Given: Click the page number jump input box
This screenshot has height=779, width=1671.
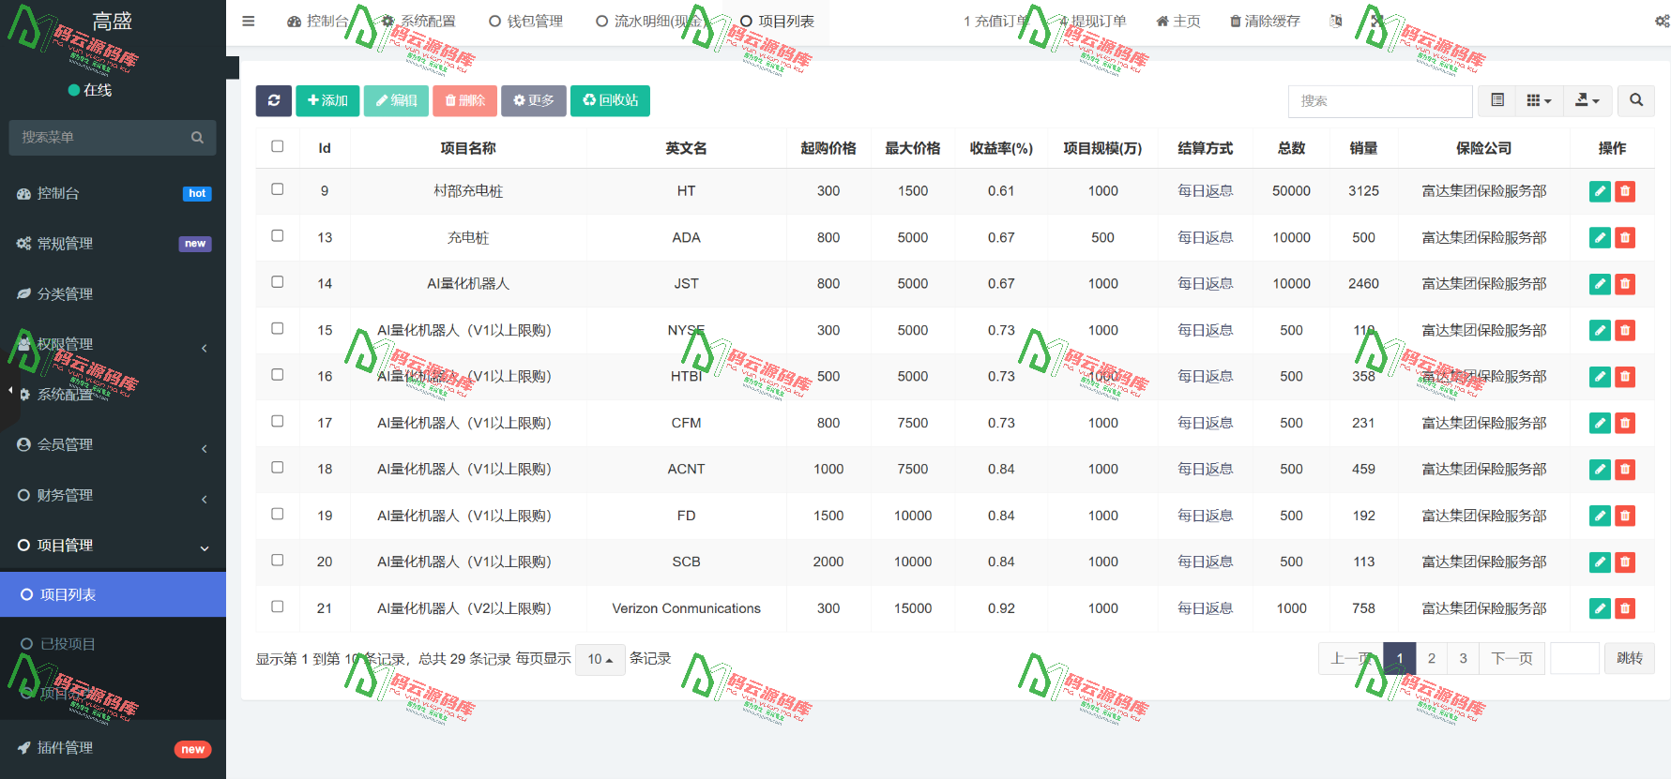Looking at the screenshot, I should click(1574, 658).
